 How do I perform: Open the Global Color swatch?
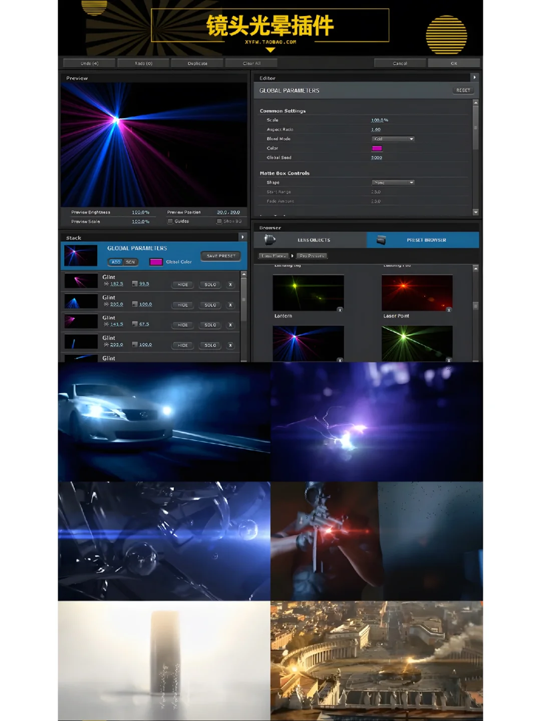click(156, 262)
